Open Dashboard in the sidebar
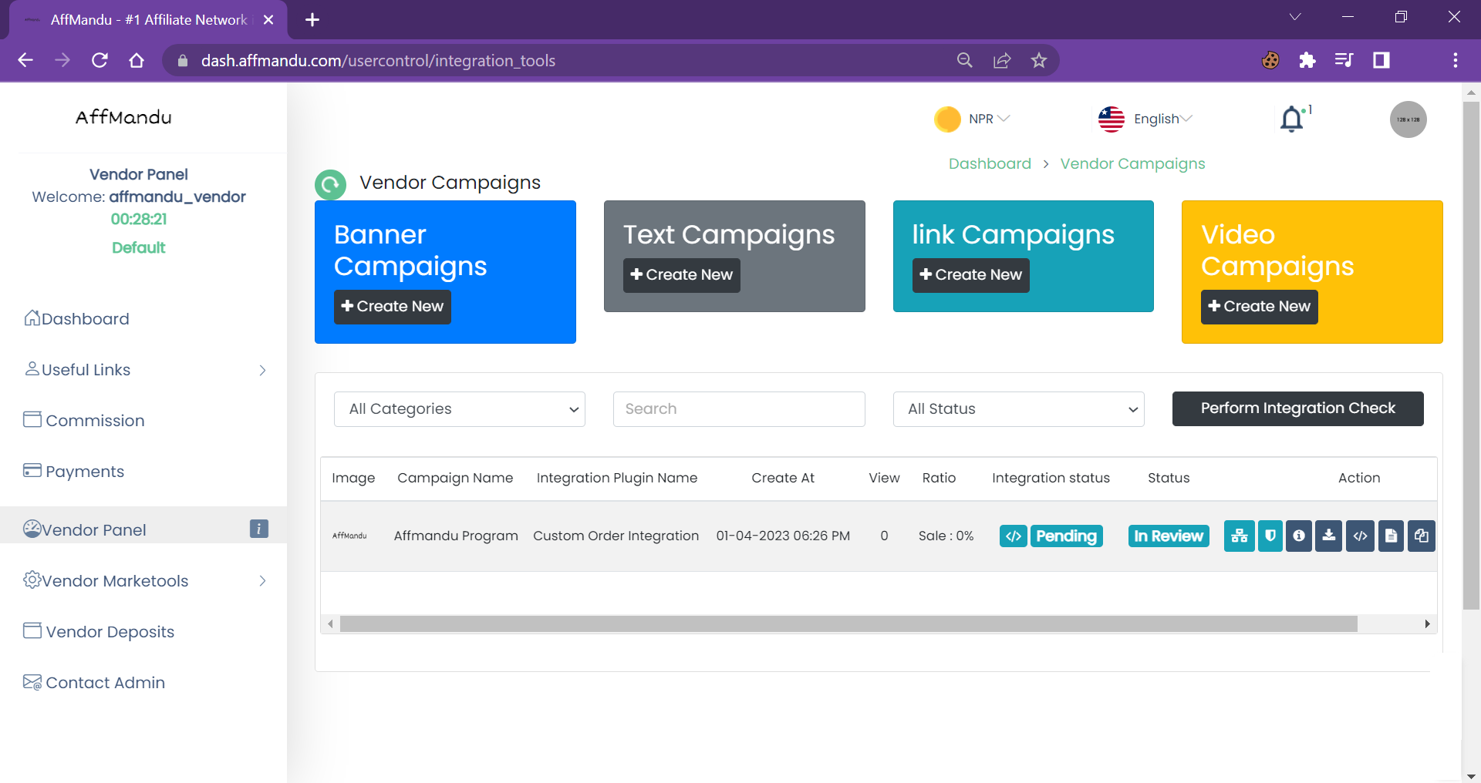The image size is (1481, 783). coord(76,318)
